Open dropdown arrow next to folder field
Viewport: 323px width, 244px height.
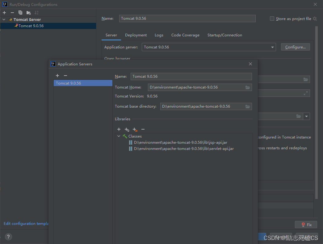point(307,116)
